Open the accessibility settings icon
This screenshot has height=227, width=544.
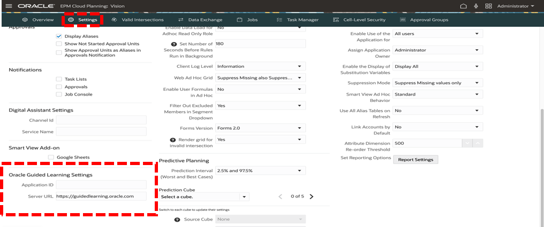pyautogui.click(x=476, y=6)
